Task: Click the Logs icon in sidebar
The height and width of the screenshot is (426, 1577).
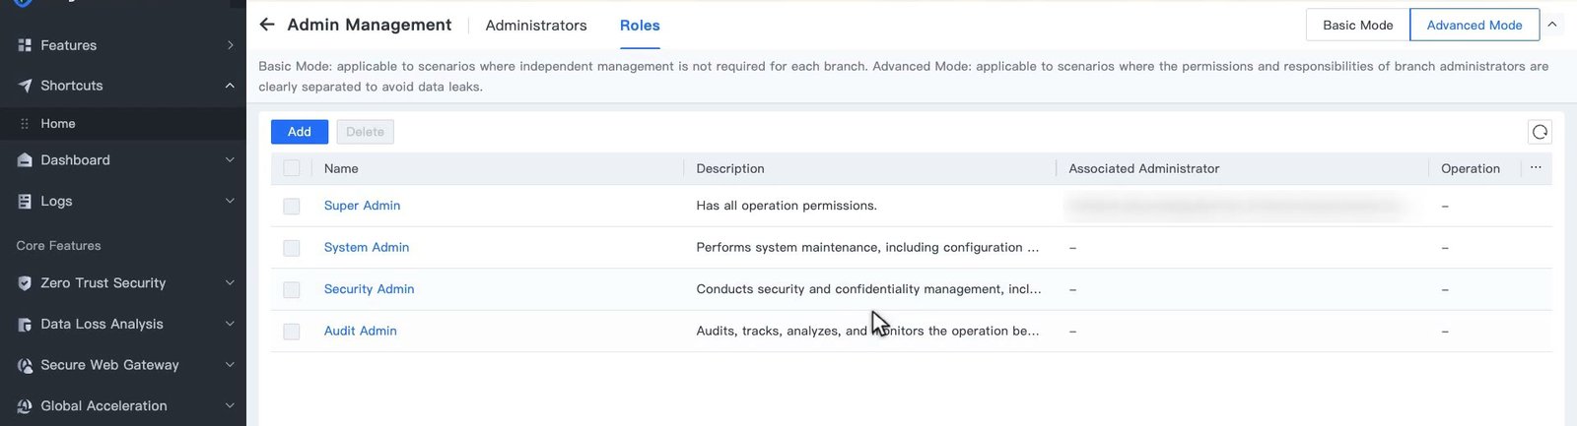Action: [25, 201]
